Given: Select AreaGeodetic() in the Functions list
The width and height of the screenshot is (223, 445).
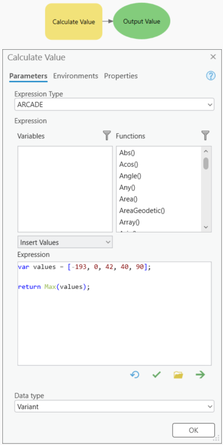Looking at the screenshot, I should tap(142, 211).
